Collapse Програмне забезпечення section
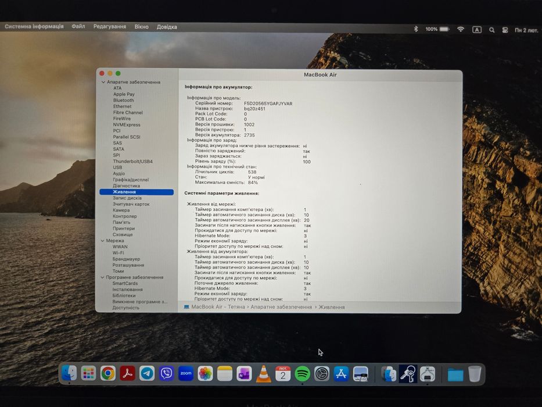 pos(102,277)
